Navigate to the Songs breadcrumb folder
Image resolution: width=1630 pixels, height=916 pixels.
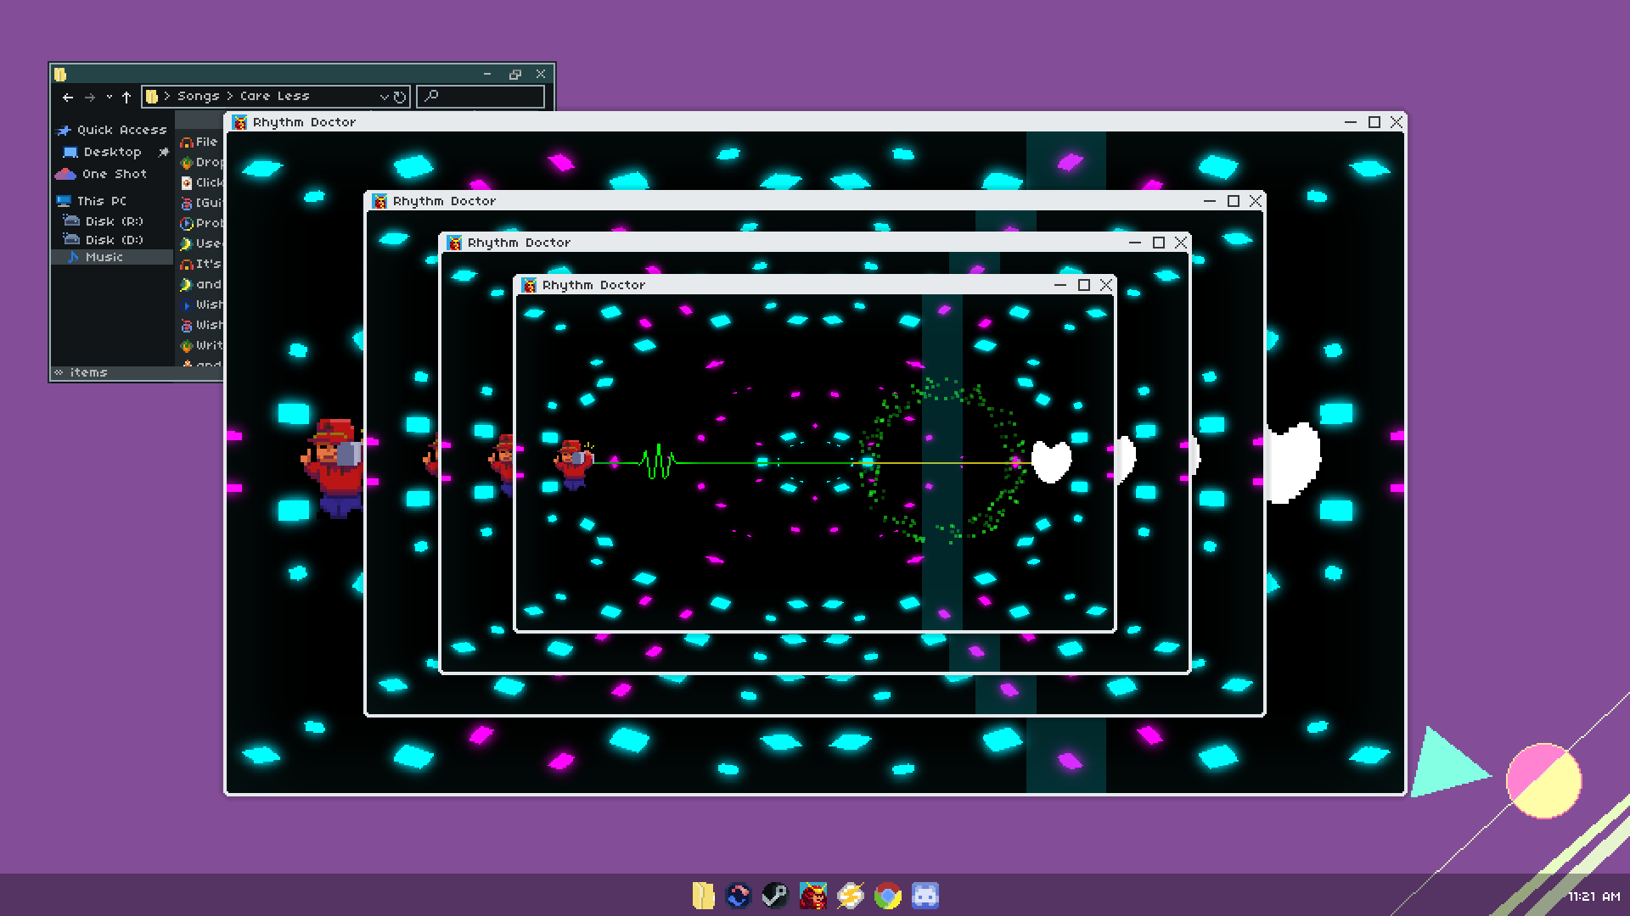click(198, 97)
